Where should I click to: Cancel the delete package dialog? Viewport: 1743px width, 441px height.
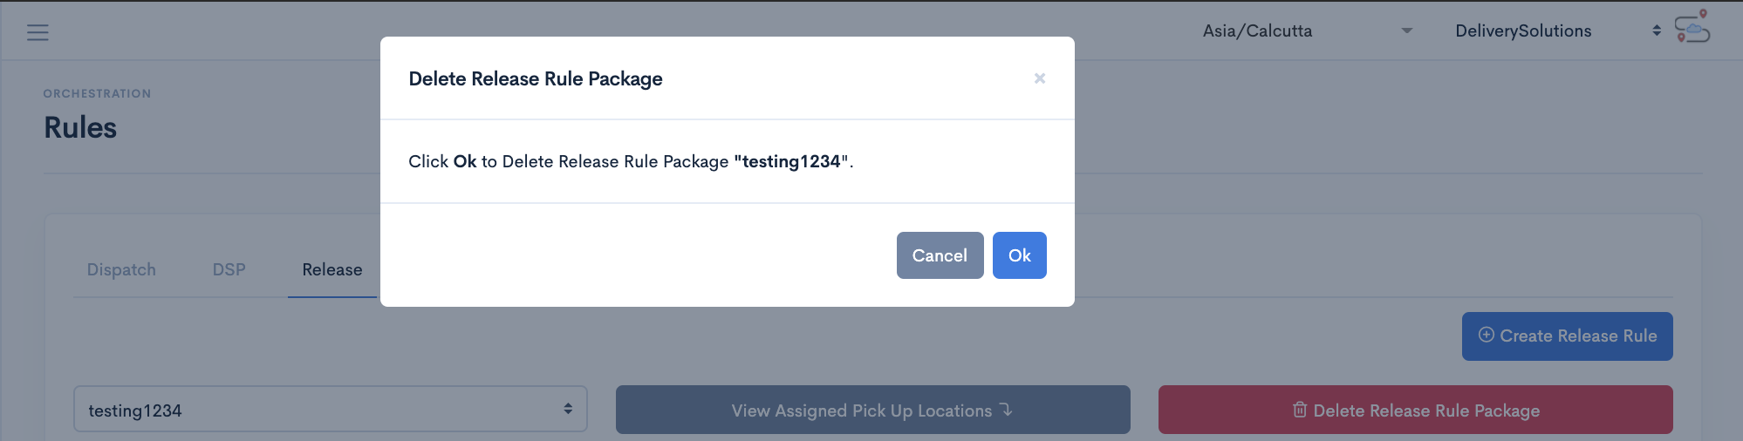coord(940,255)
